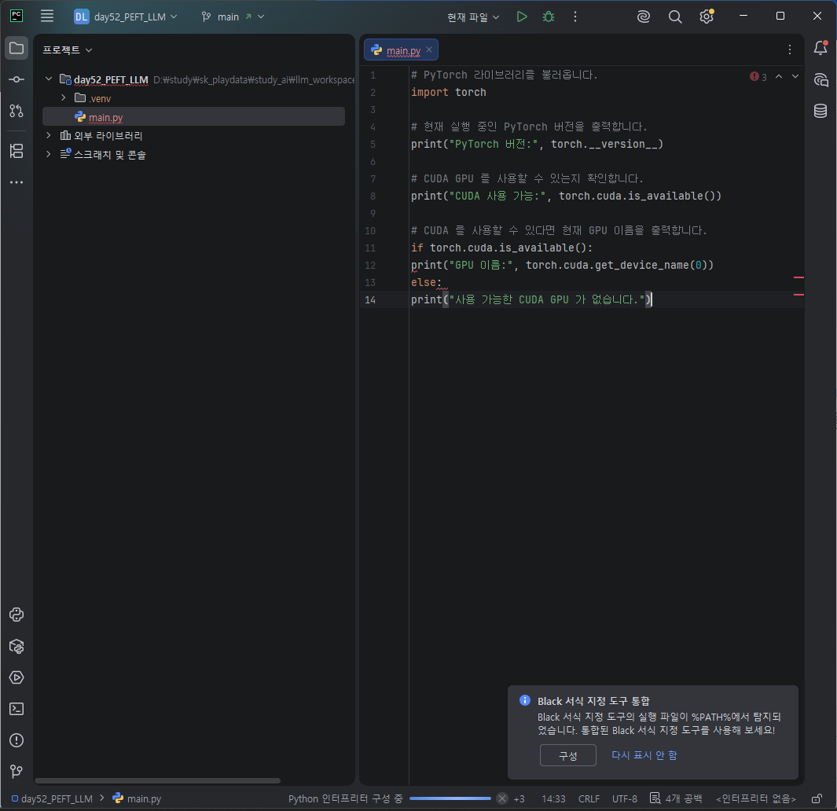Open the Services tool window
Viewport: 837px width, 811px height.
pos(17,677)
